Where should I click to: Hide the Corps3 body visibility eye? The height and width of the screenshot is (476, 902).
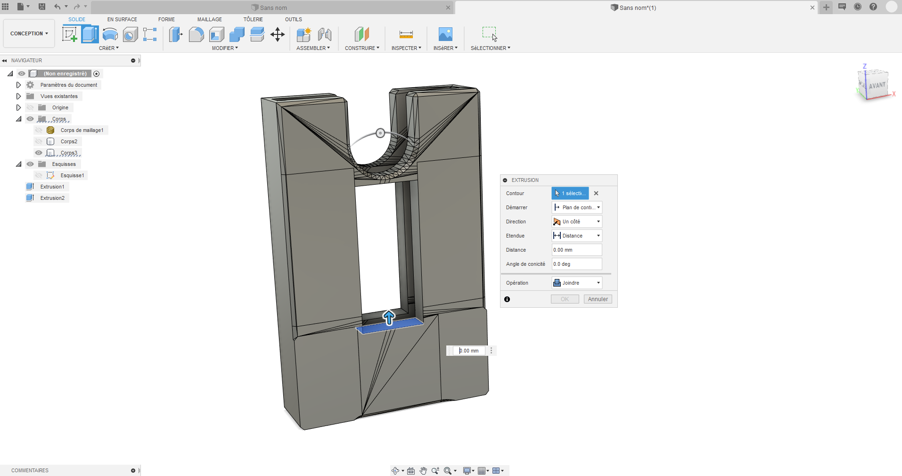coord(39,153)
